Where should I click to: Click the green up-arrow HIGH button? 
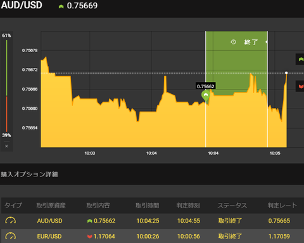point(300,59)
